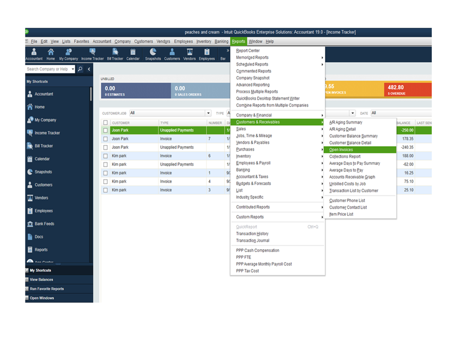
Task: Open Income Tracker icon in top toolbar
Action: (92, 54)
